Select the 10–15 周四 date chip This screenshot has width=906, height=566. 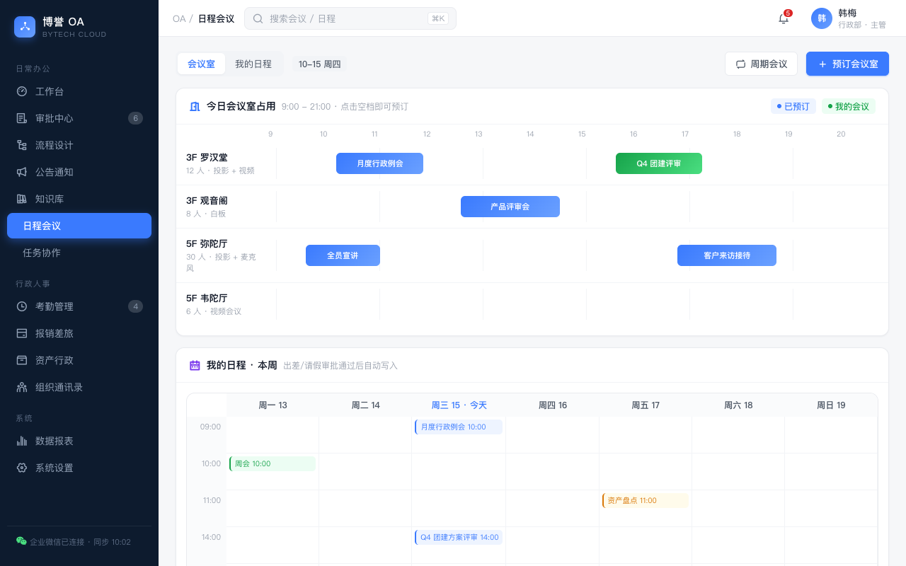[319, 64]
